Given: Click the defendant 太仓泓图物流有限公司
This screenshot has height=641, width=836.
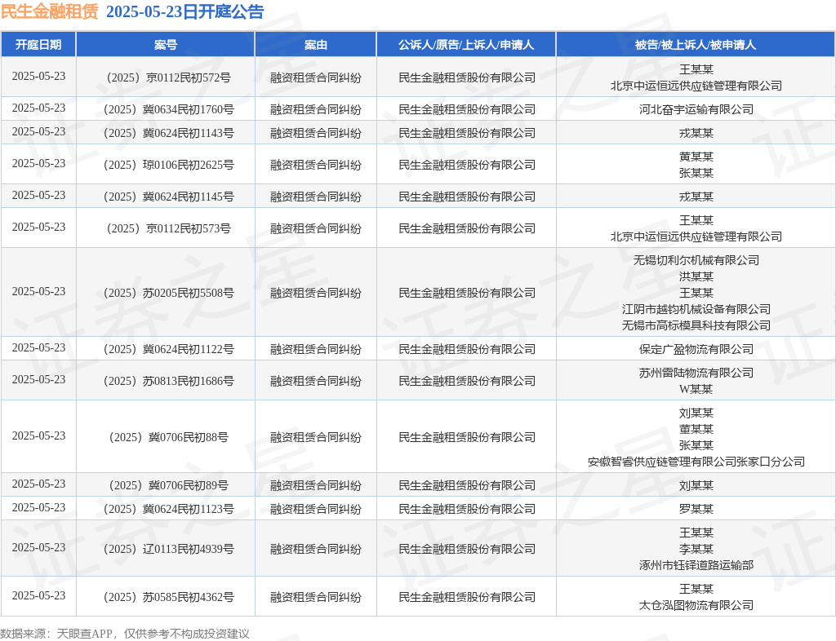Looking at the screenshot, I should pos(696,605).
